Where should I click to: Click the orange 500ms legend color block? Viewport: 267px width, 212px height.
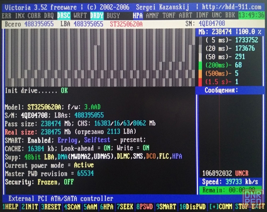point(200,74)
